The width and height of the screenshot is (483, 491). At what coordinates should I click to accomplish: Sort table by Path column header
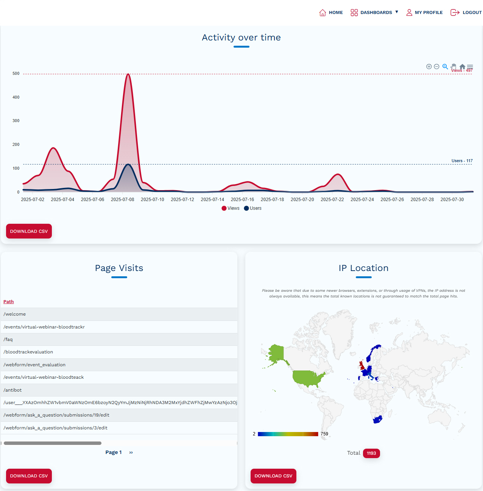point(8,302)
